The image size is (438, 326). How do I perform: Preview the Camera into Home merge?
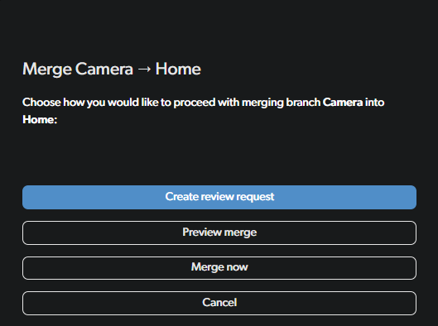click(x=219, y=233)
